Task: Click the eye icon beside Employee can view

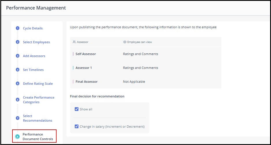Action: tap(125, 42)
